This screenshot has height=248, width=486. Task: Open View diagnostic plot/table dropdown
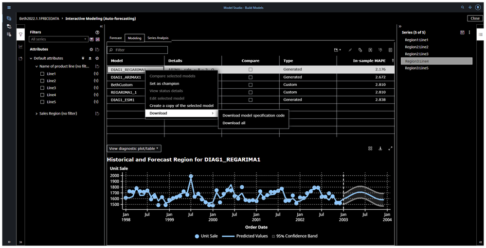pos(134,149)
